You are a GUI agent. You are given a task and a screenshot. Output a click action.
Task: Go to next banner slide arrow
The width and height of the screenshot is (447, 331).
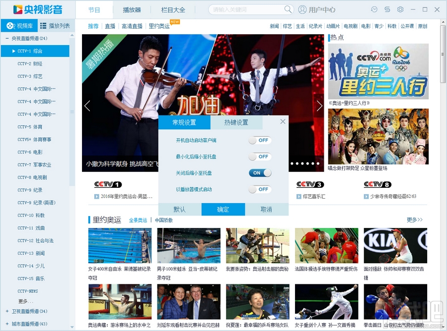coord(319,106)
